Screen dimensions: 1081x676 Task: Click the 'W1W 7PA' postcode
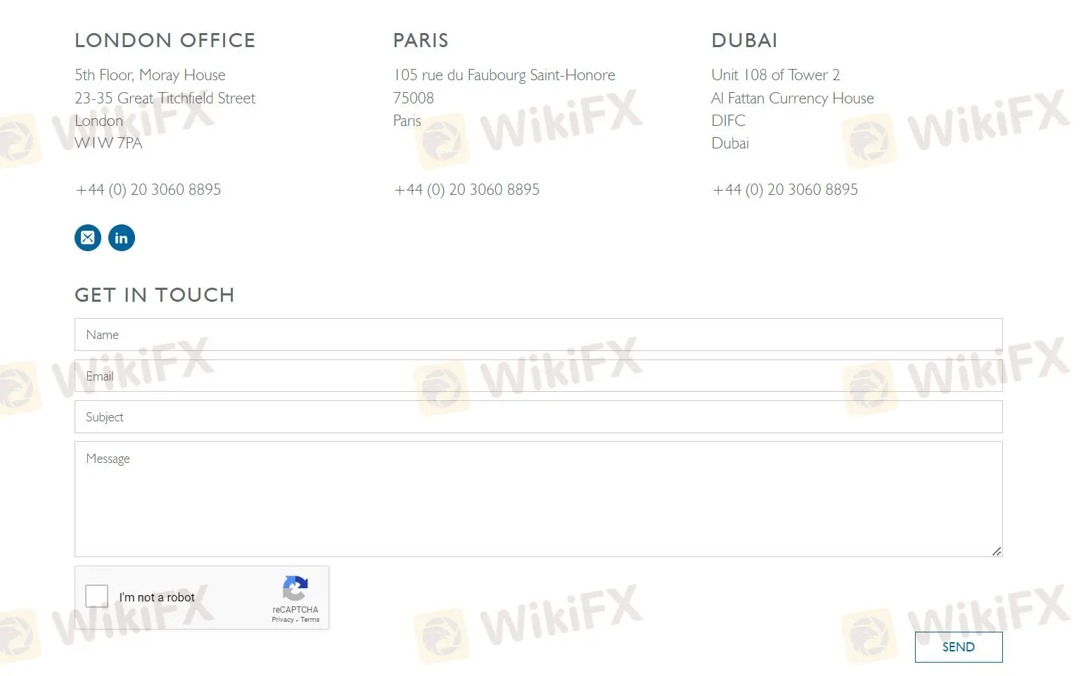(x=109, y=144)
